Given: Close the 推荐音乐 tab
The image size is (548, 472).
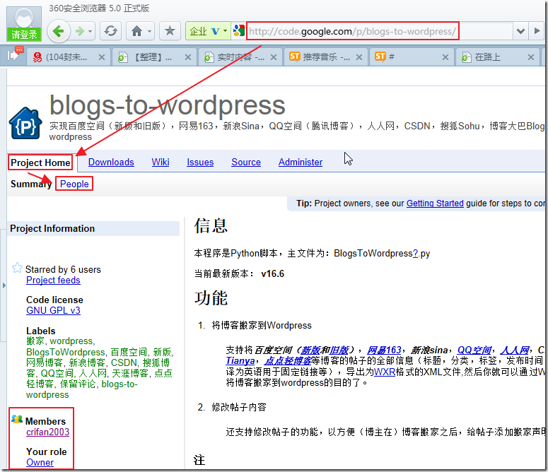Looking at the screenshot, I should pos(359,57).
